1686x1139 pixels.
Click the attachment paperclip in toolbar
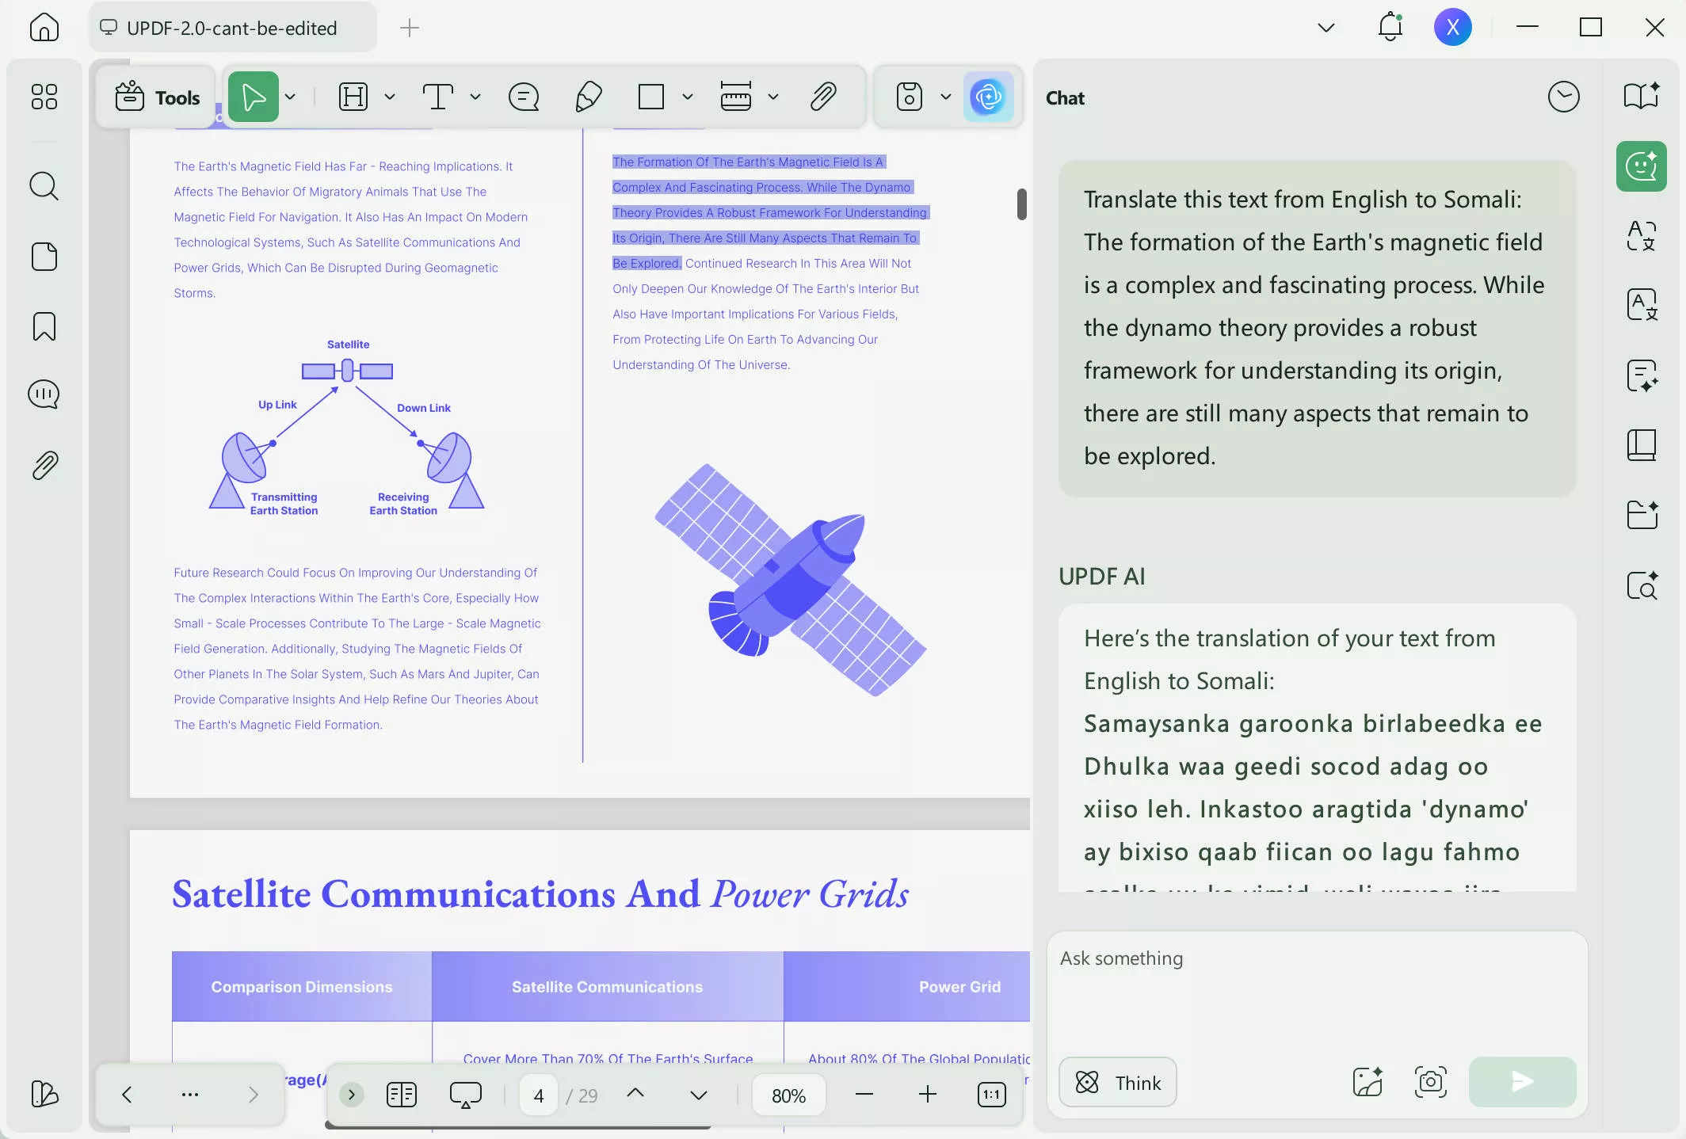823,97
